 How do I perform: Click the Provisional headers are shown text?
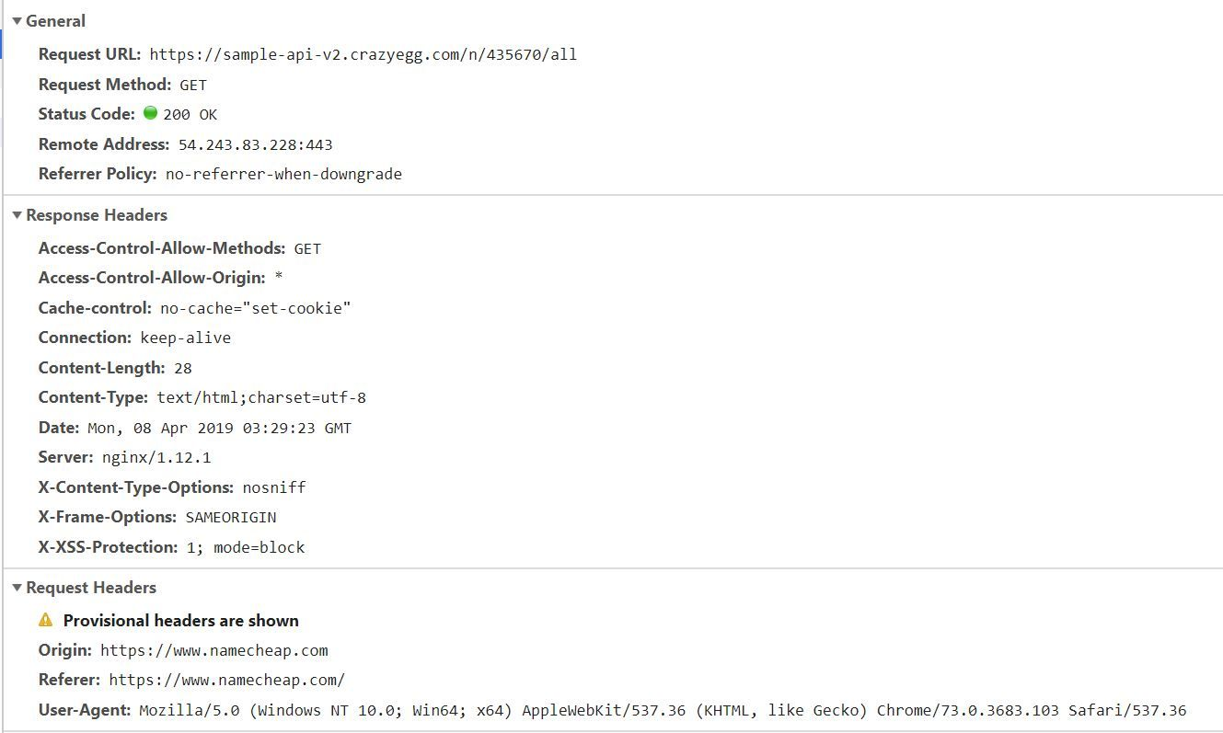coord(181,620)
